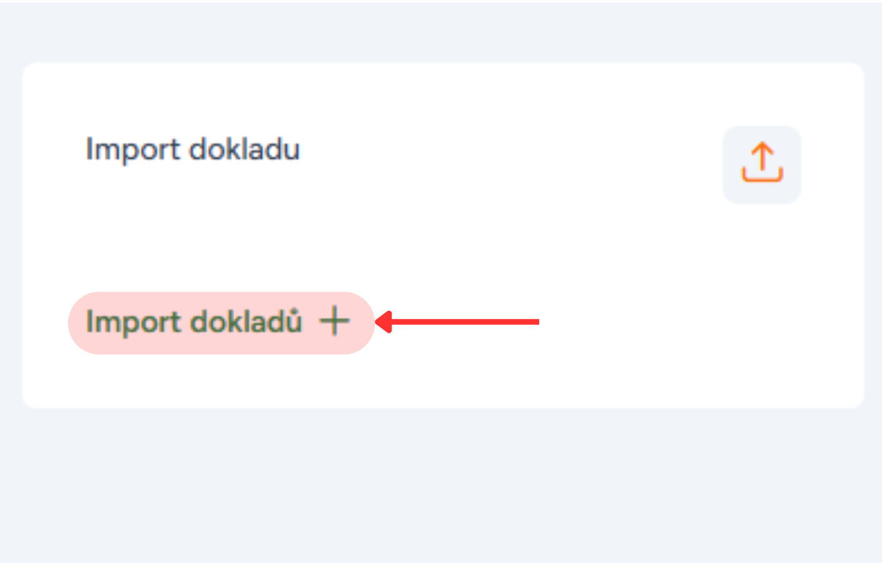Choose the Import dokladu title
This screenshot has width=882, height=568.
pyautogui.click(x=193, y=150)
